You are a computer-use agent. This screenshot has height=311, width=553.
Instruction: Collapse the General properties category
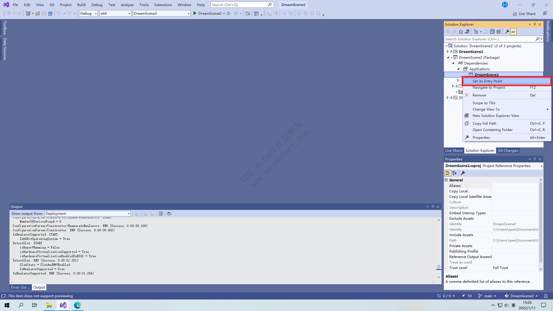point(446,180)
